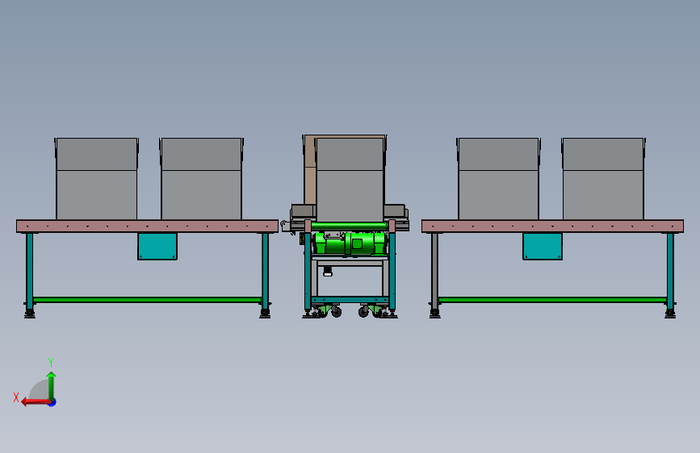Image resolution: width=700 pixels, height=453 pixels.
Task: Select the outermost gray box on the right table
Action: tap(603, 179)
